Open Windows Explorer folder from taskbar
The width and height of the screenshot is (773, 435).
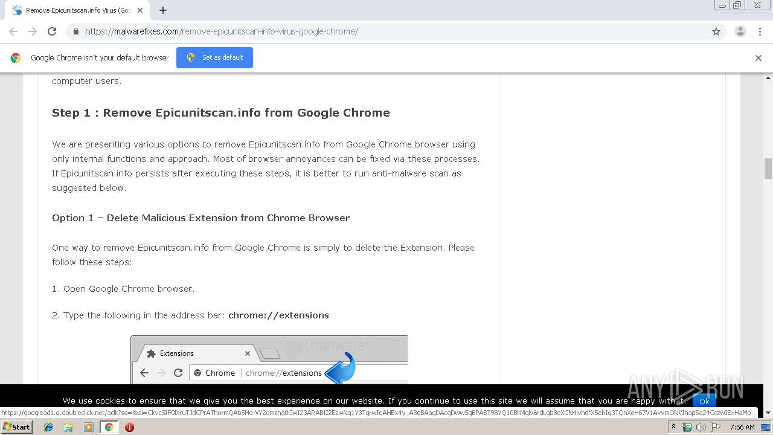pyautogui.click(x=68, y=427)
